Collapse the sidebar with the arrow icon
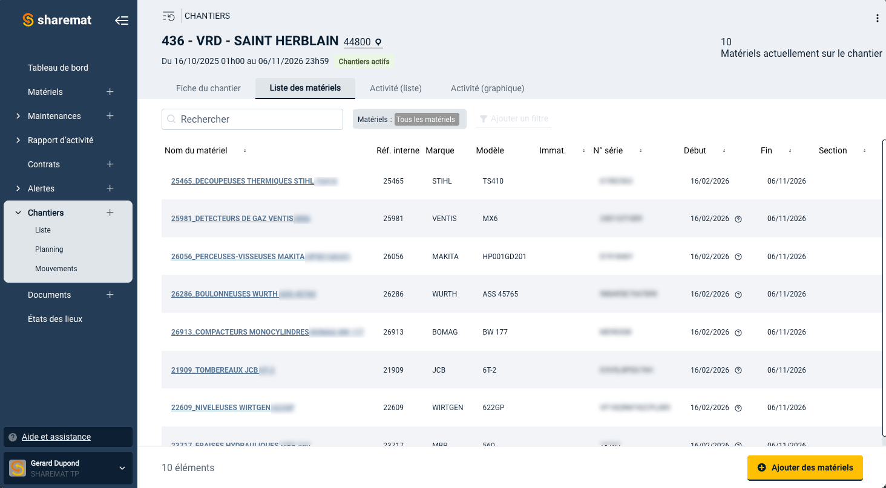The height and width of the screenshot is (488, 886). click(x=122, y=21)
